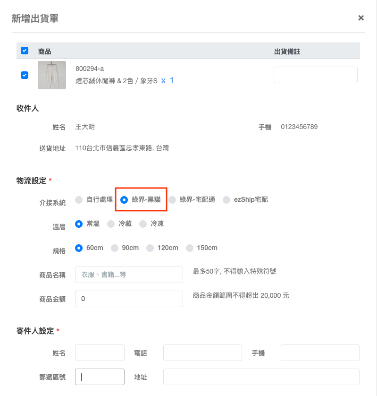Screen dimensions: 377x396
Task: Select the 120cm size option
Action: (x=150, y=248)
